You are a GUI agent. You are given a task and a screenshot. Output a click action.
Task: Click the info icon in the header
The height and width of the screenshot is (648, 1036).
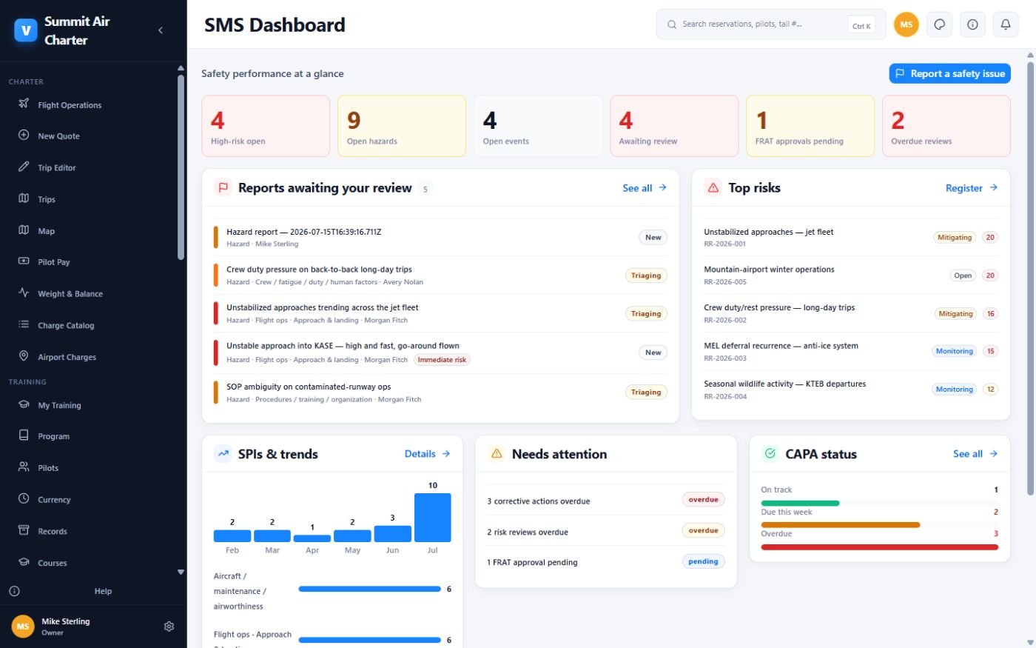(972, 24)
